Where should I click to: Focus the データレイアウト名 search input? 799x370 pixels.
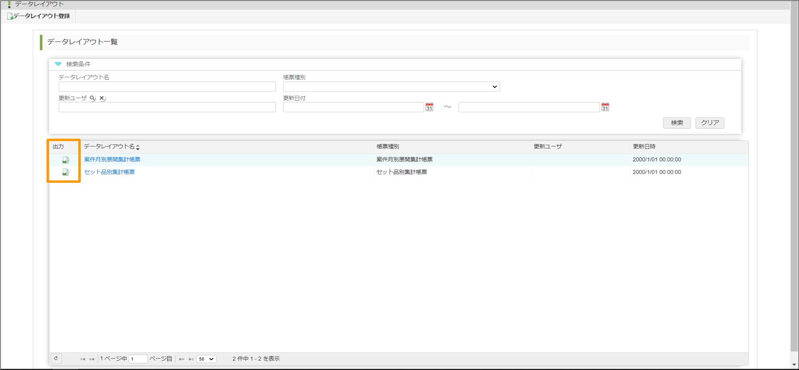[167, 87]
